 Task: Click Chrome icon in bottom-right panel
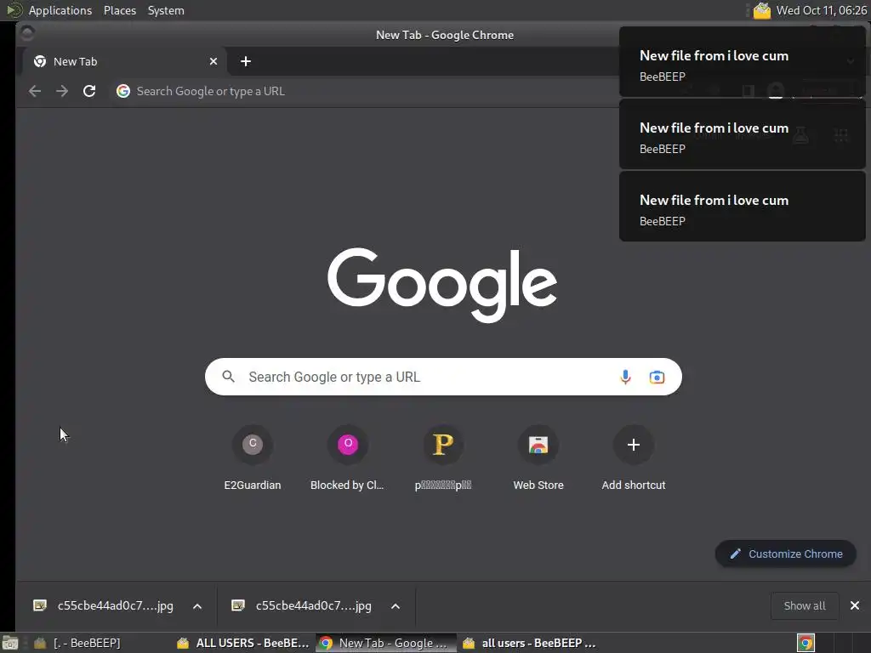[x=806, y=643]
